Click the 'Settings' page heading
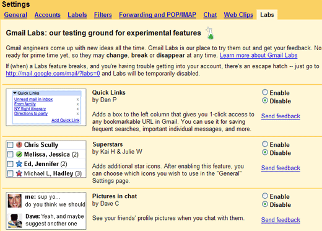This screenshot has height=231, width=322. click(16, 4)
